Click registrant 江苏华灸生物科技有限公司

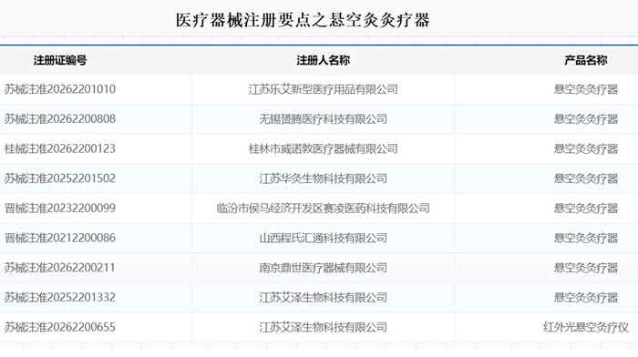(x=323, y=178)
